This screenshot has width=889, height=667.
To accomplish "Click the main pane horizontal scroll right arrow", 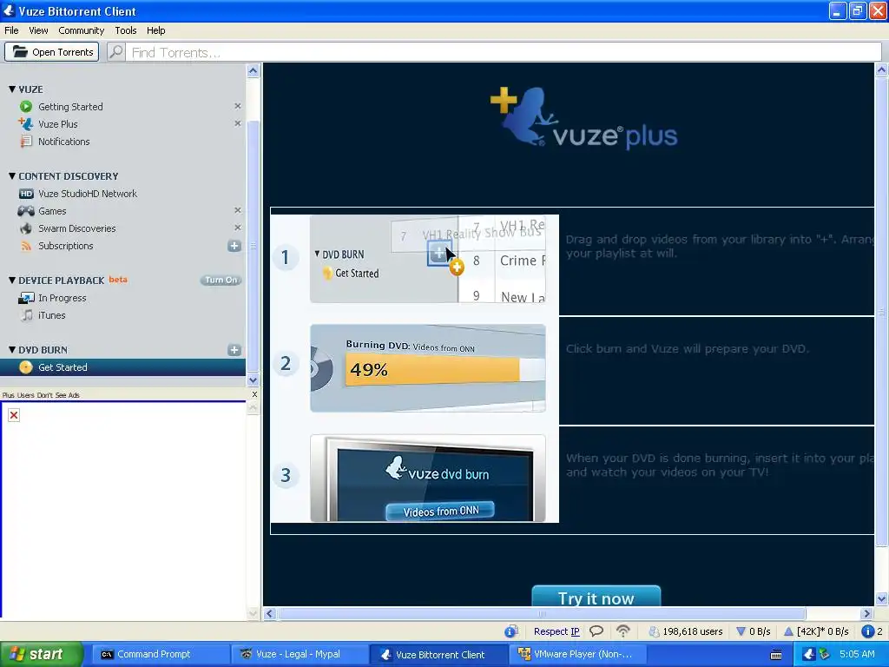I will (x=866, y=613).
